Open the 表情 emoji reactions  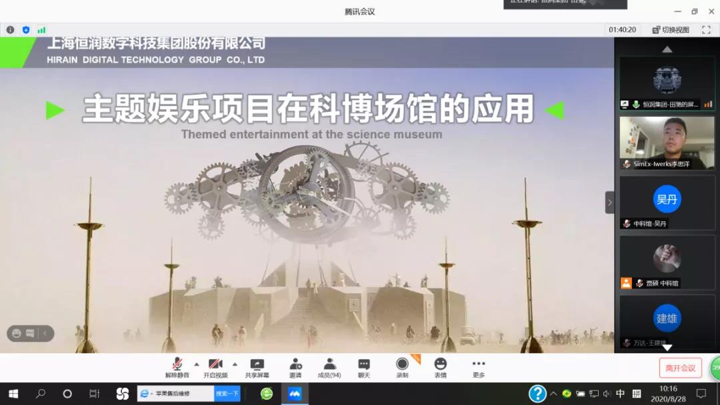point(440,367)
